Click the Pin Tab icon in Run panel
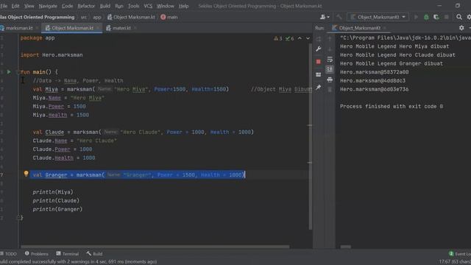This screenshot has height=265, width=471. pyautogui.click(x=319, y=88)
